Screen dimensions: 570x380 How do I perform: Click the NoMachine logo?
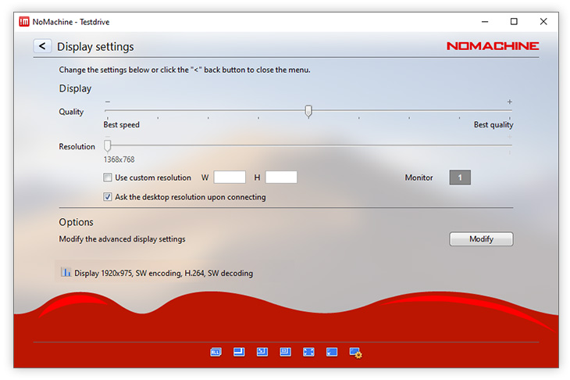tap(492, 46)
